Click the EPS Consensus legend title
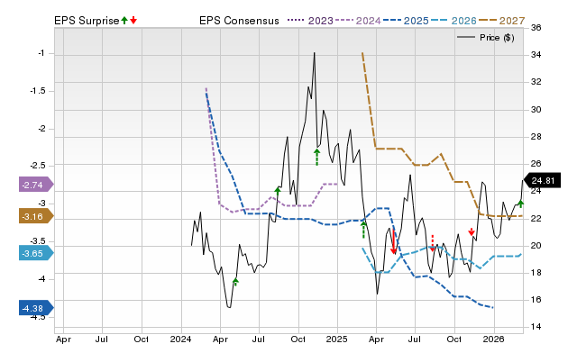Image resolution: width=577 pixels, height=344 pixels. 239,21
